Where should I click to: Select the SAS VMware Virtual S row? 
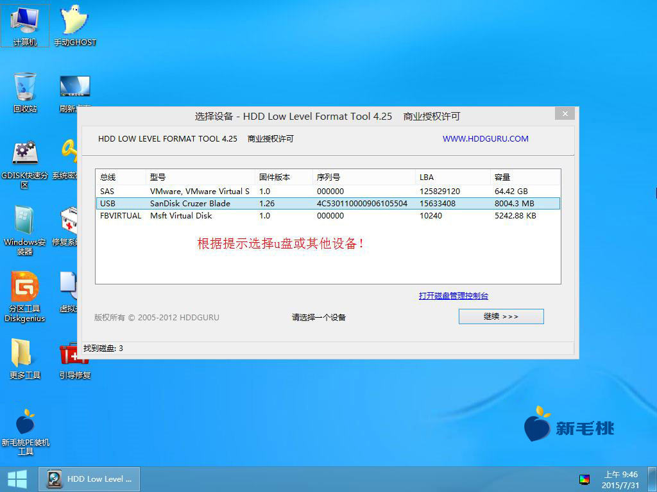[328, 191]
